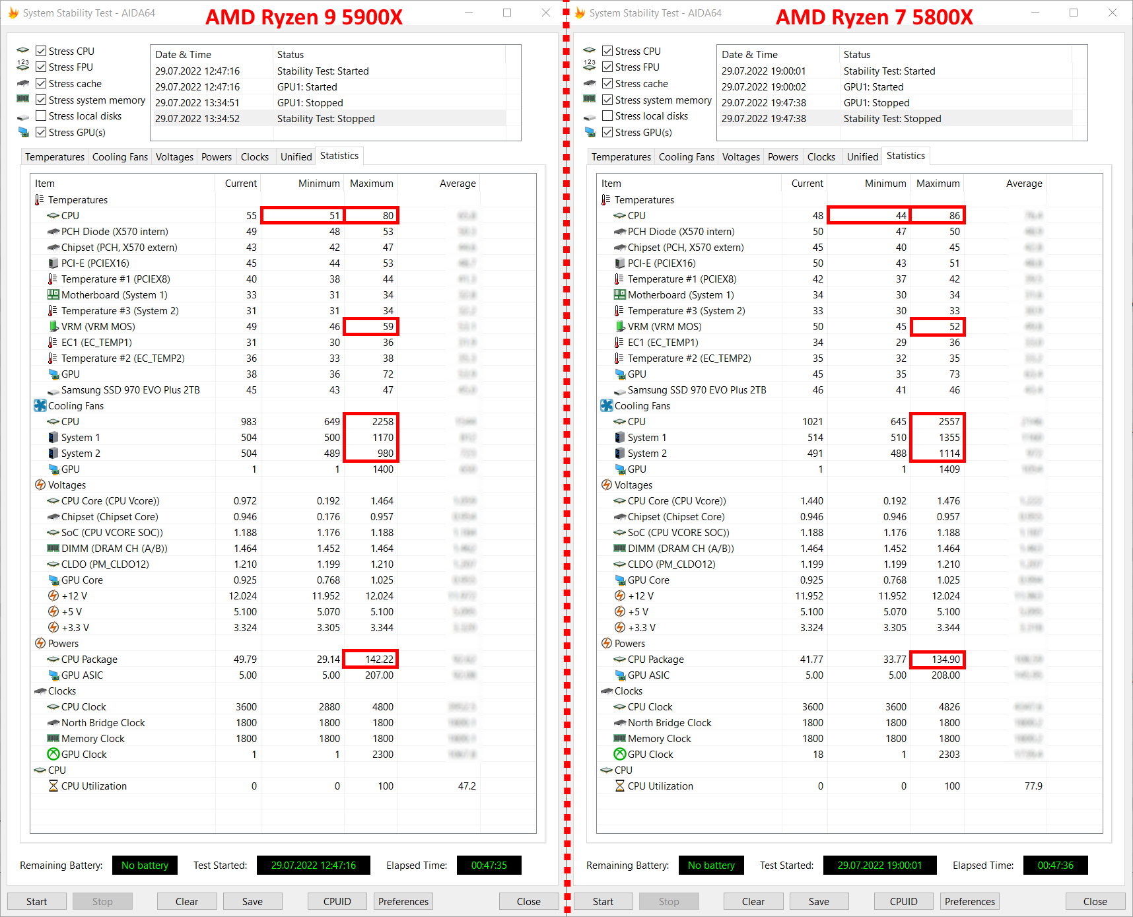Click the Save button in the 5800X window
The image size is (1133, 917).
[819, 901]
